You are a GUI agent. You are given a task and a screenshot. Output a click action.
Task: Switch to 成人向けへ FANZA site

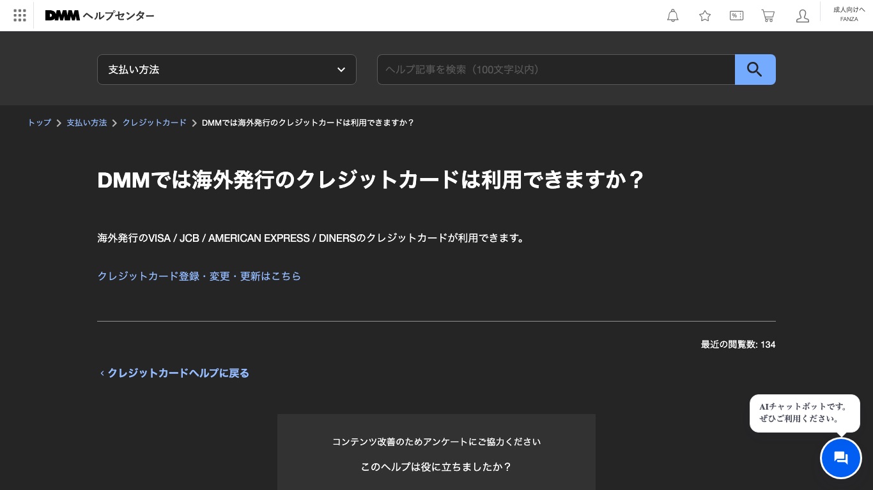point(849,14)
